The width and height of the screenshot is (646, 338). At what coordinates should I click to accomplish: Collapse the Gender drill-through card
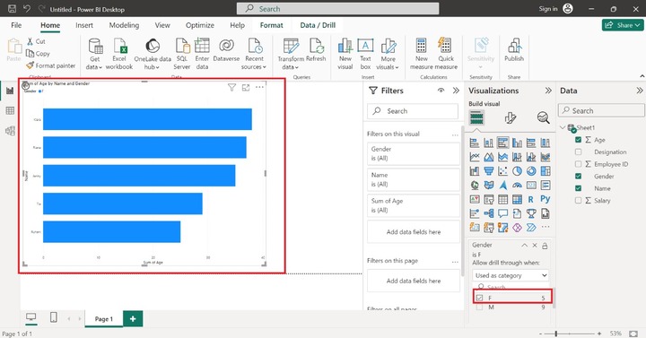(x=525, y=246)
